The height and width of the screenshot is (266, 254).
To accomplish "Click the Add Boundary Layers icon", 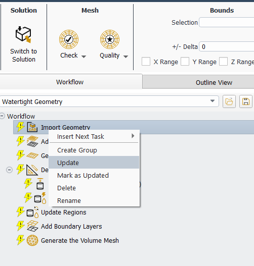I will (32, 226).
